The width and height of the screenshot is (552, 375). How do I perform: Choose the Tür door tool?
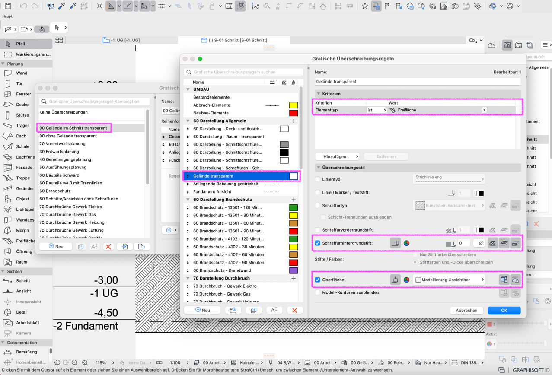(x=26, y=83)
